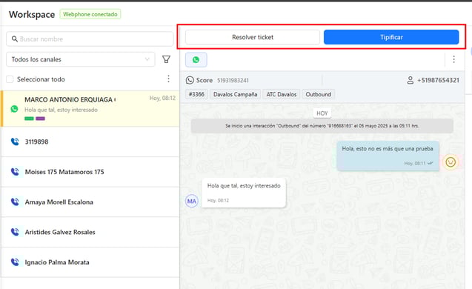Click the blue Tipificar button

391,37
